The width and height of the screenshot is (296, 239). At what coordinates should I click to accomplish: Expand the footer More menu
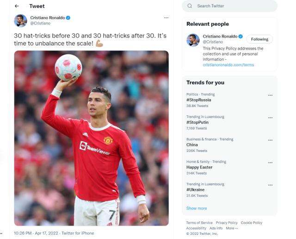coord(232,228)
